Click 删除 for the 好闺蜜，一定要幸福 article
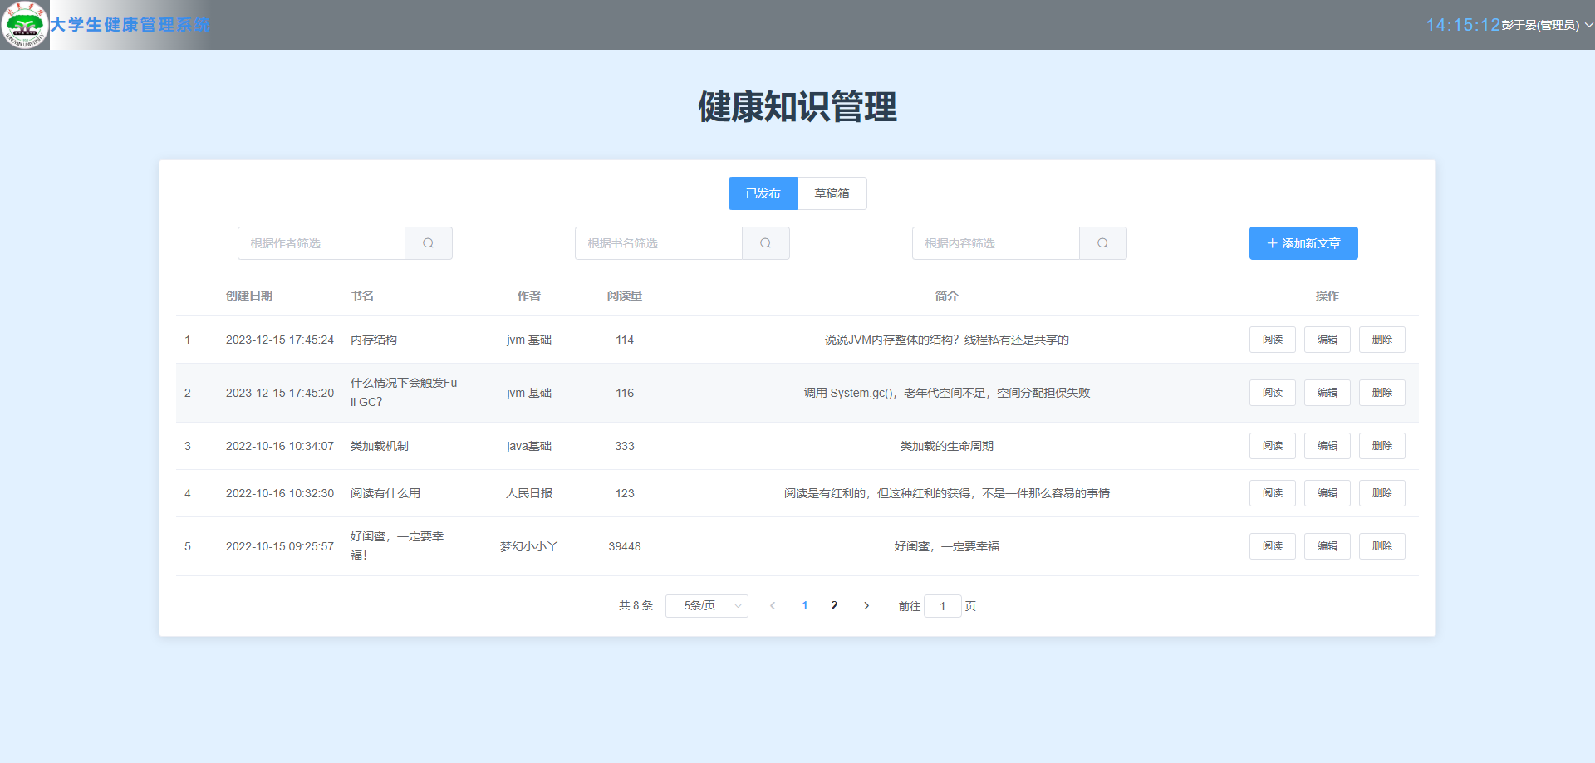The height and width of the screenshot is (763, 1595). point(1382,545)
